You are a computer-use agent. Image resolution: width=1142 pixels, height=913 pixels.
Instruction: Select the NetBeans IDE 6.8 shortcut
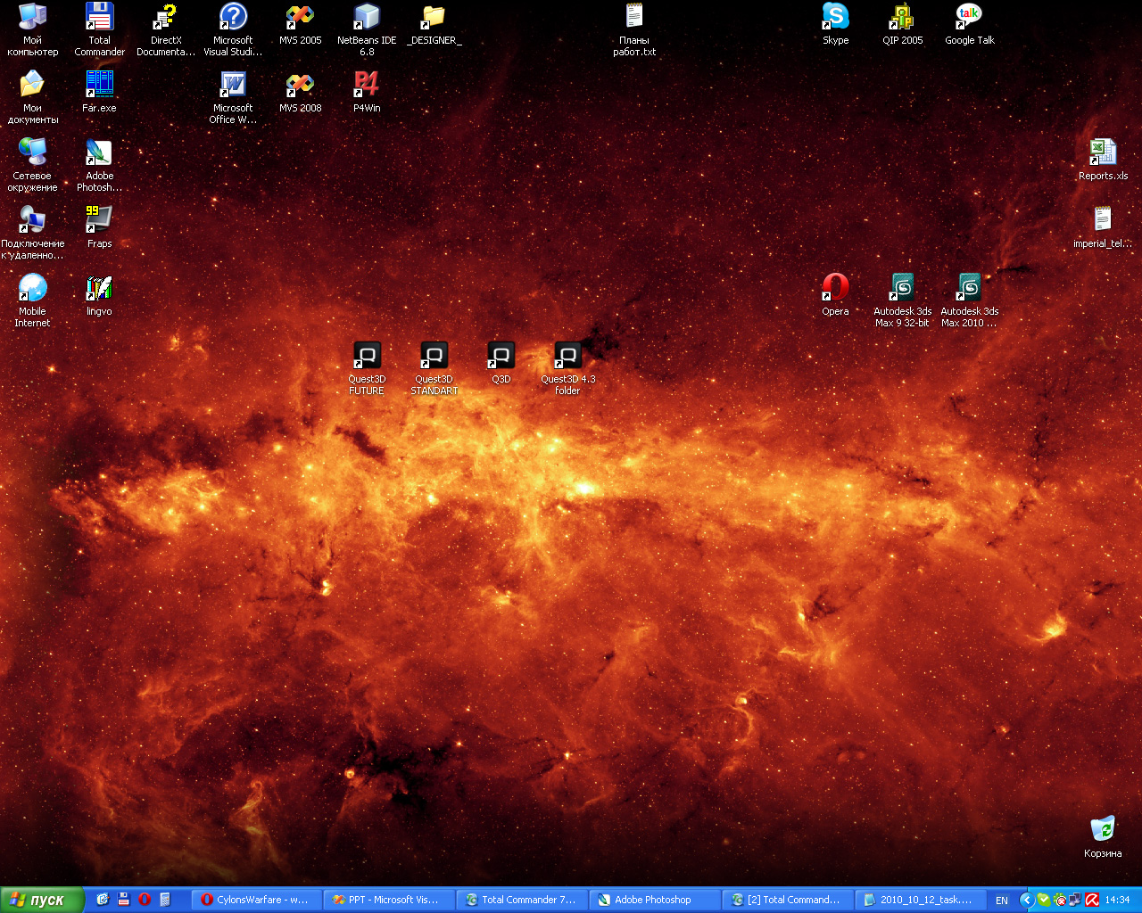(x=367, y=29)
